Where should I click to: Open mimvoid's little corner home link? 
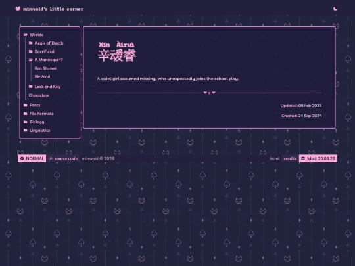53,9
